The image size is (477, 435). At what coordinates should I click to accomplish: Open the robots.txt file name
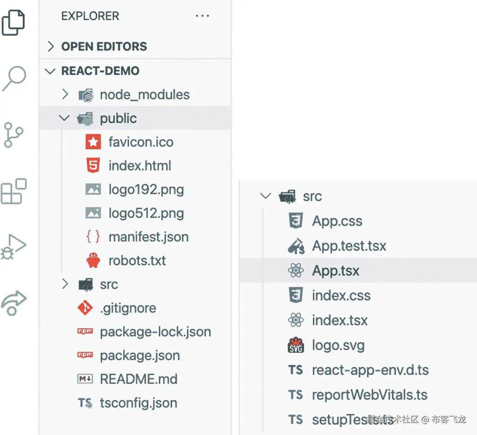(x=137, y=261)
